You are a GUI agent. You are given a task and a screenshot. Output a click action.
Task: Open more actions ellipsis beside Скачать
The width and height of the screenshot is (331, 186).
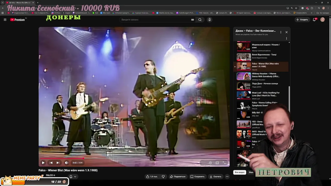coord(227,177)
